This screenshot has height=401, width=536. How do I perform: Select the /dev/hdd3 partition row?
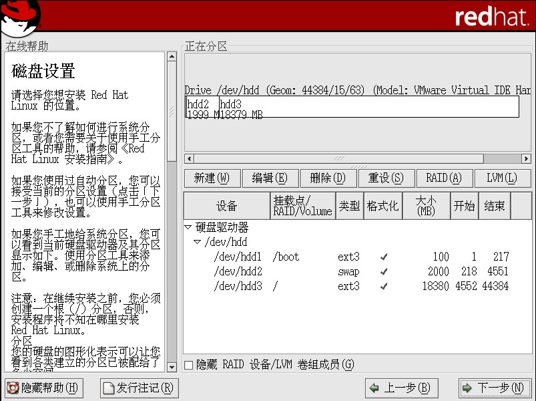357,286
